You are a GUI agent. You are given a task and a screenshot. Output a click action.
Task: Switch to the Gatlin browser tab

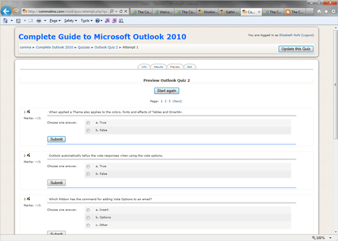229,12
